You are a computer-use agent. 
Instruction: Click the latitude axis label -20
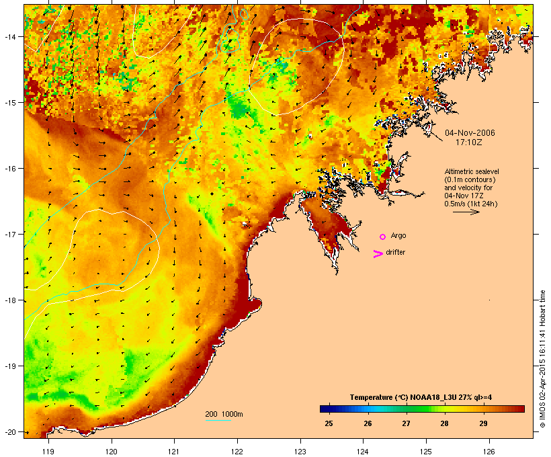coord(10,432)
